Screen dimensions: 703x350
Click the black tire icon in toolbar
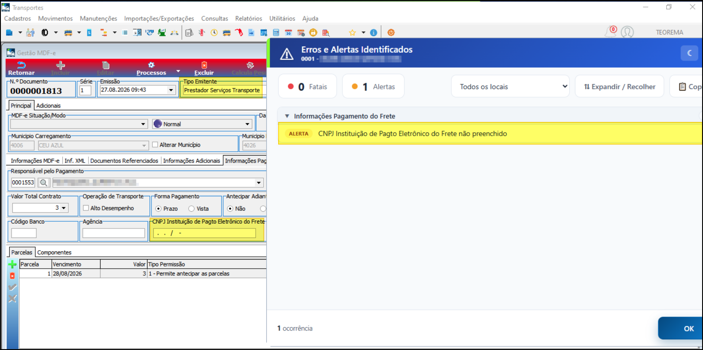(x=45, y=33)
